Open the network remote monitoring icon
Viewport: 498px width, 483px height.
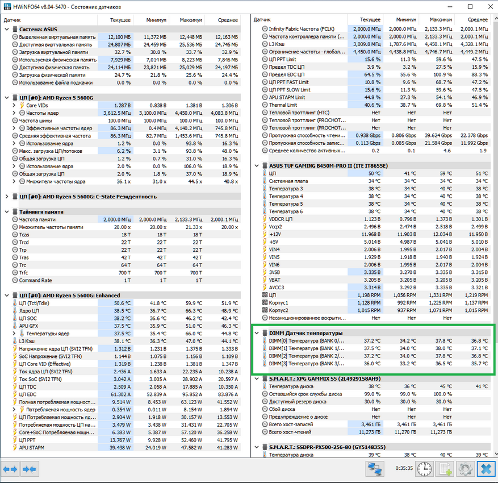(x=375, y=469)
